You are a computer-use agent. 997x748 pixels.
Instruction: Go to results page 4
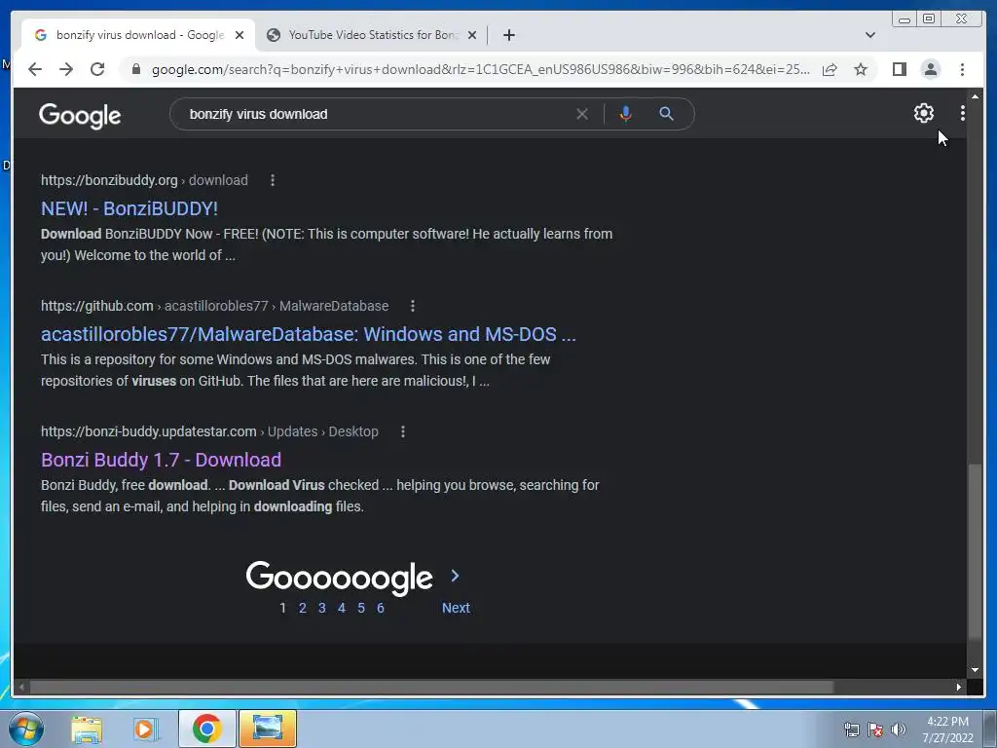pyautogui.click(x=342, y=608)
